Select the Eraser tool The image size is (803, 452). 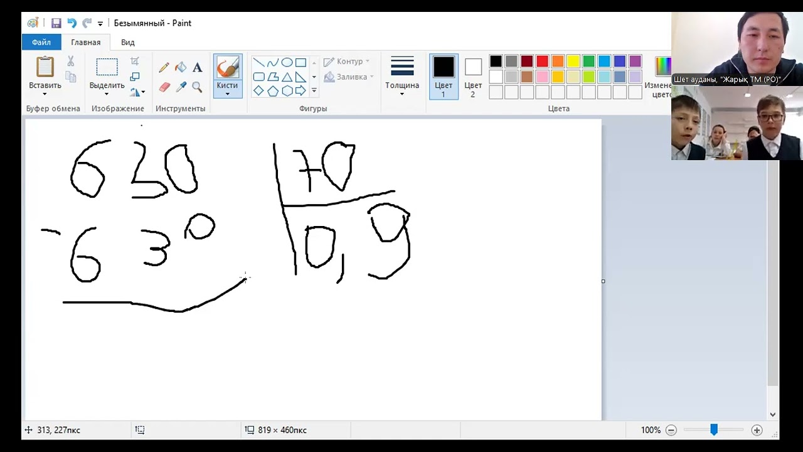[164, 87]
